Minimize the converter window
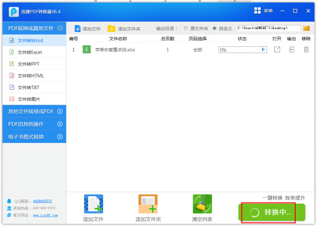The image size is (317, 227). [283, 11]
